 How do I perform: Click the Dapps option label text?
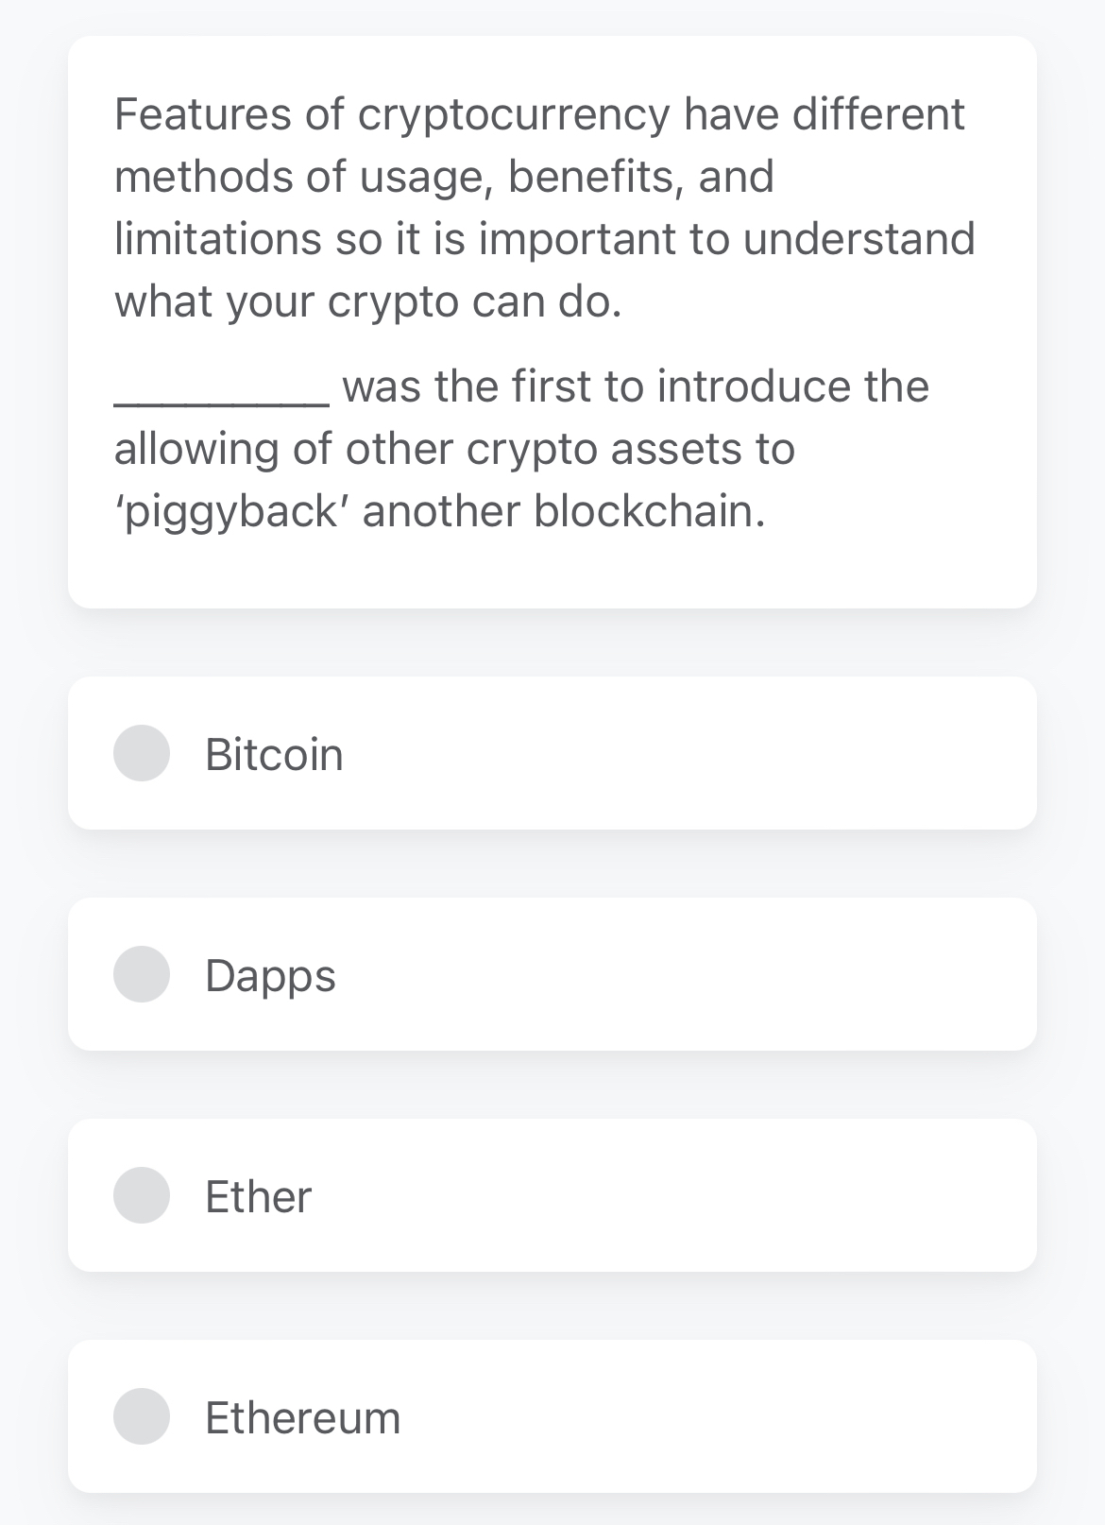(x=269, y=974)
